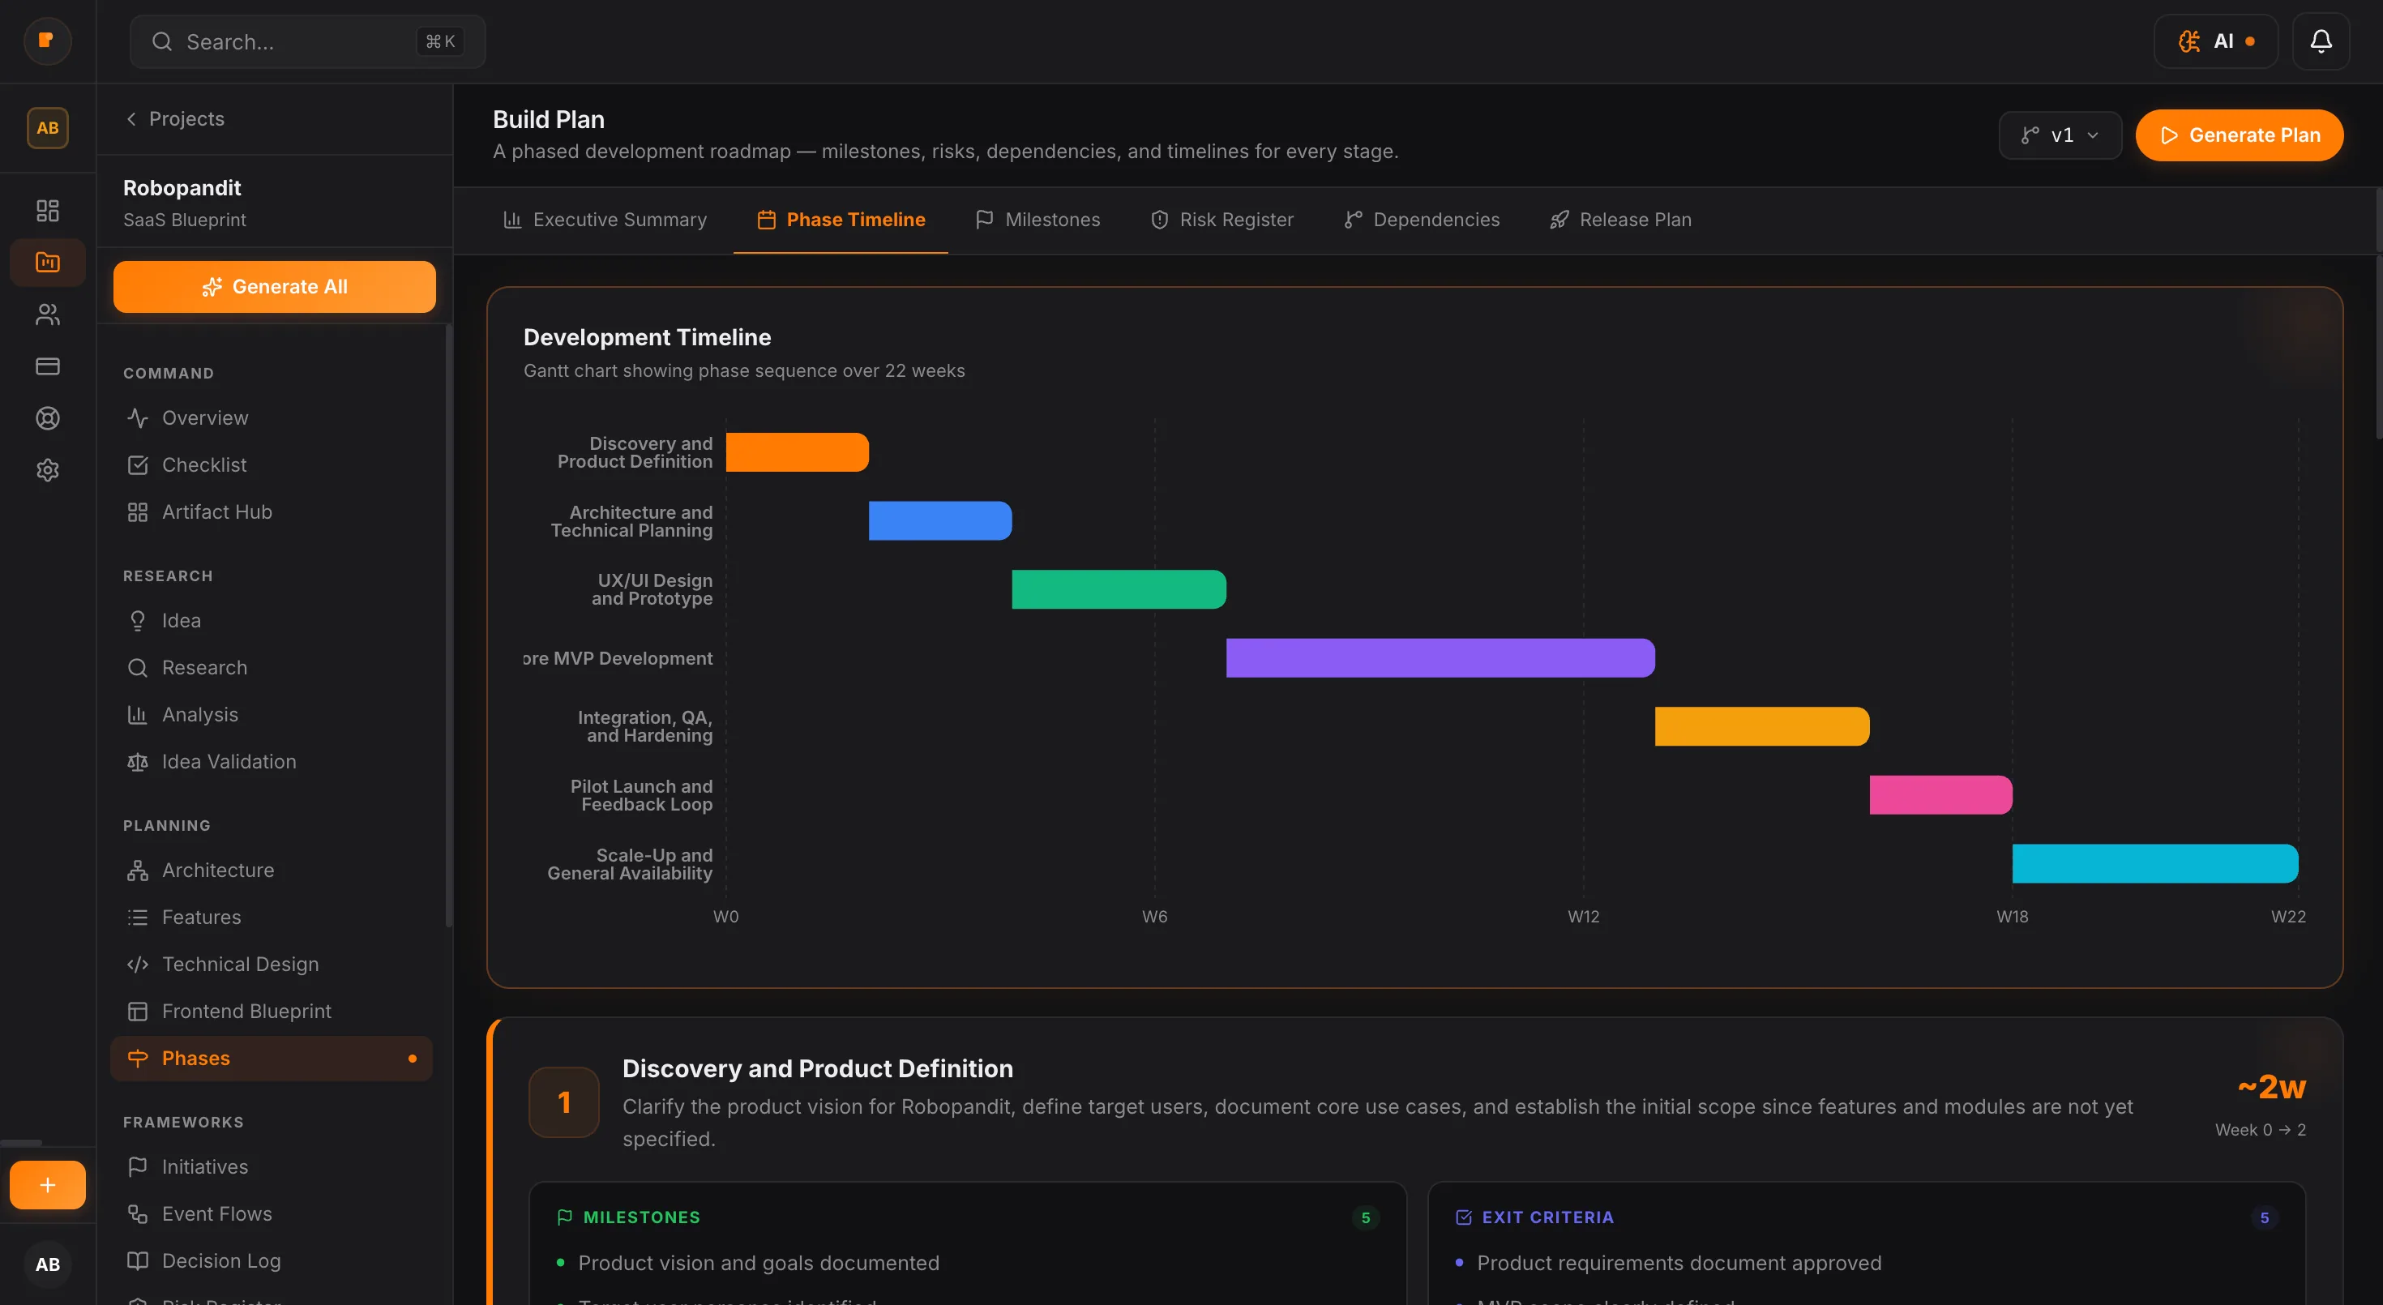Screen dimensions: 2383x1305
Task: Click the purple Core MVP Development bar
Action: click(x=1440, y=657)
